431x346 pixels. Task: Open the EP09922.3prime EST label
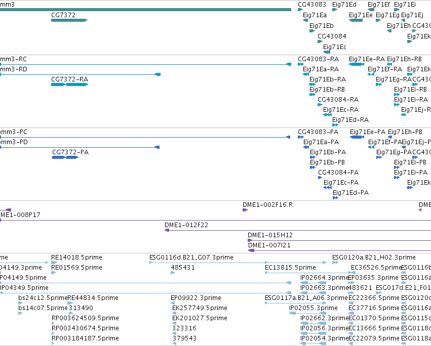pyautogui.click(x=196, y=298)
